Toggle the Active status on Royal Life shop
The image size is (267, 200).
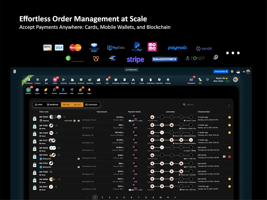(x=227, y=81)
